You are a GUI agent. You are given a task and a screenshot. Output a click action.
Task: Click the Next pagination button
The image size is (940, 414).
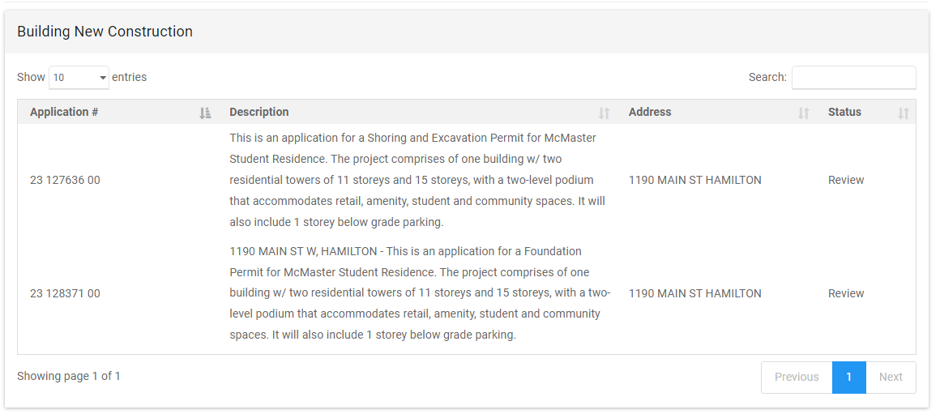point(891,377)
